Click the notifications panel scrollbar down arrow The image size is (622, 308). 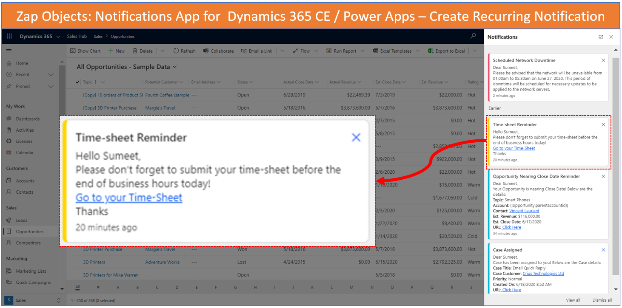coord(616,289)
